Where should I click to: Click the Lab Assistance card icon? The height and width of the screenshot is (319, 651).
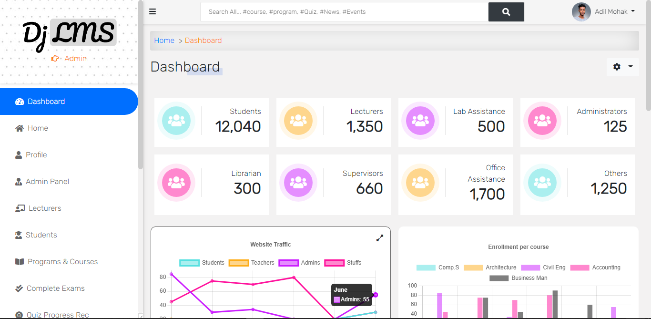pos(420,121)
